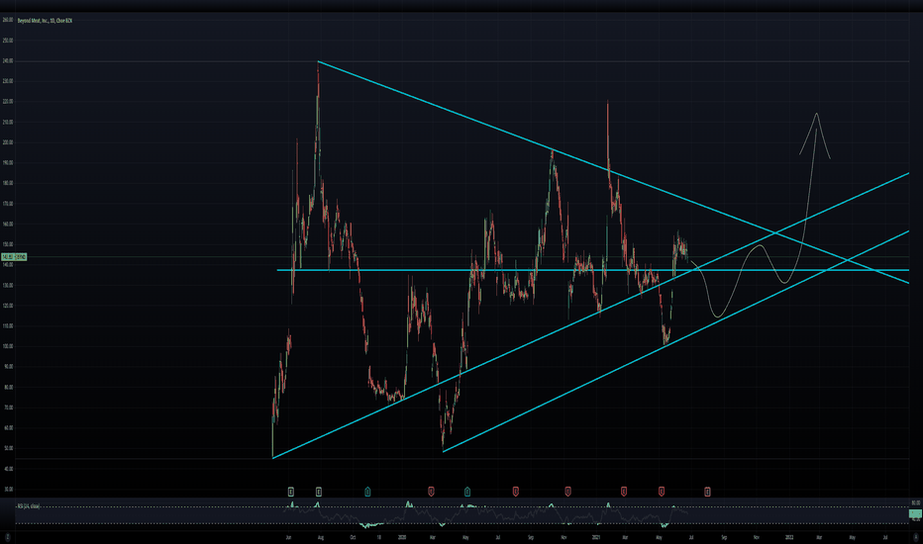
Task: Click red event marker above Mar 2021
Action: coord(624,492)
